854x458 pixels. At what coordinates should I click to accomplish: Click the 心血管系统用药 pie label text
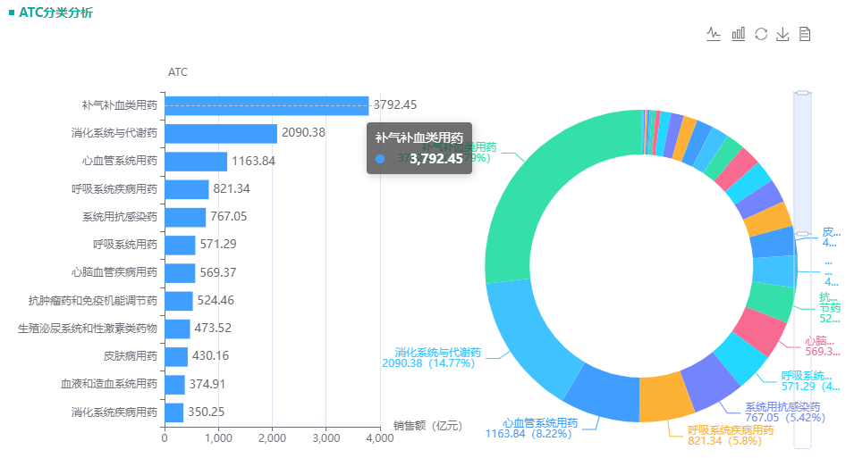click(x=539, y=422)
